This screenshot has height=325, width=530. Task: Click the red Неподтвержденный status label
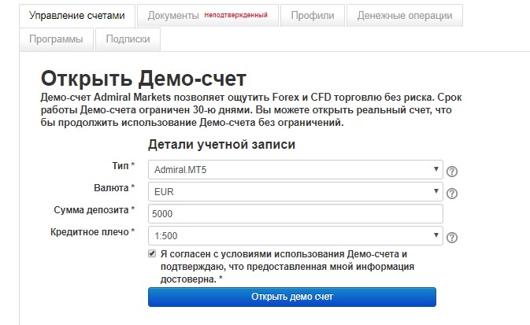point(236,15)
